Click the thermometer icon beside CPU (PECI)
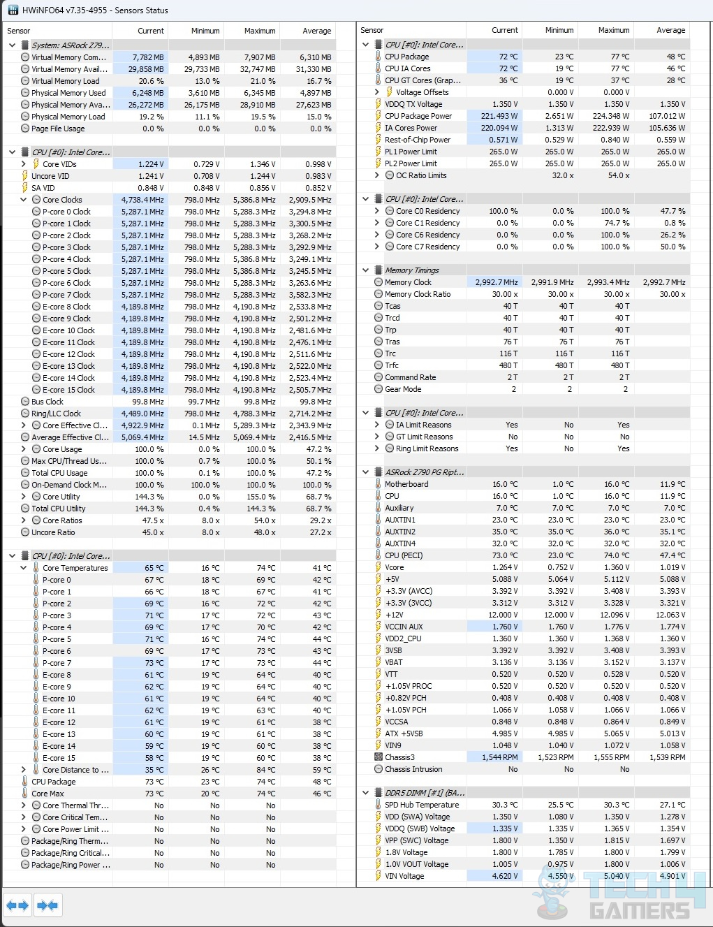 (378, 555)
